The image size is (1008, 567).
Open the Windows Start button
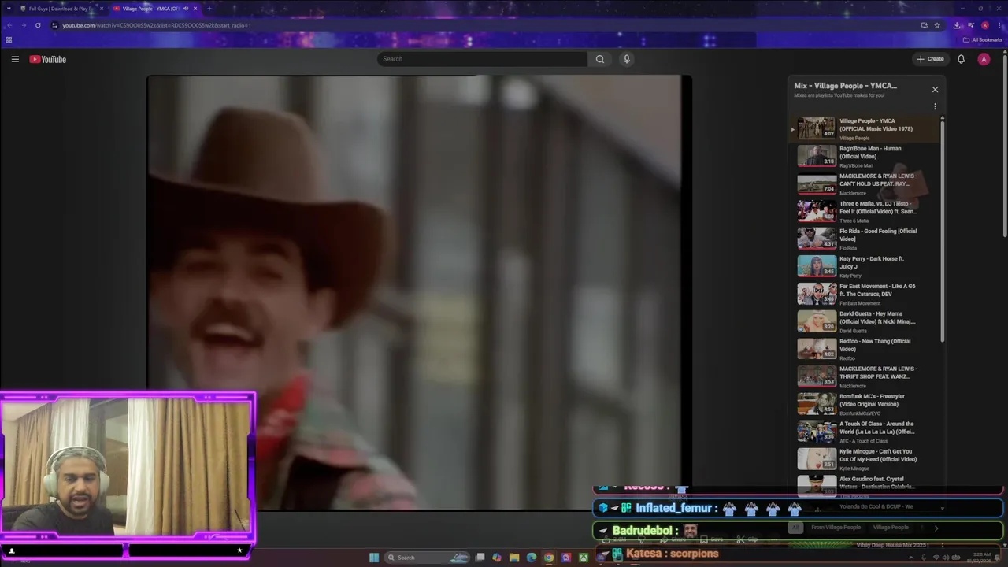[x=374, y=558]
